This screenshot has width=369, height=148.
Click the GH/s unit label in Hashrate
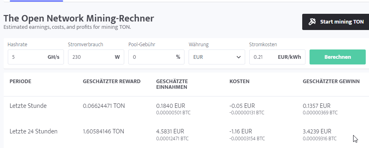click(x=53, y=57)
